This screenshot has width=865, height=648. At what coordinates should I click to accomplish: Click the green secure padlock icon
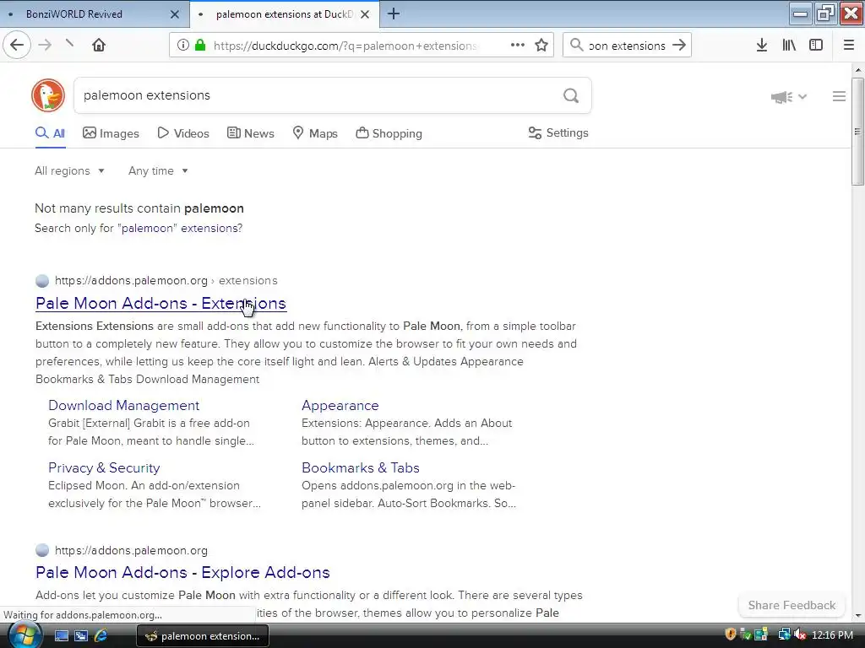click(x=200, y=46)
